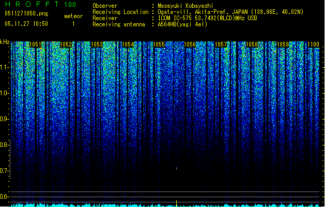Viewport: 325px width, 207px height.
Task: Click the 1051 time marker
Action: click(36, 45)
